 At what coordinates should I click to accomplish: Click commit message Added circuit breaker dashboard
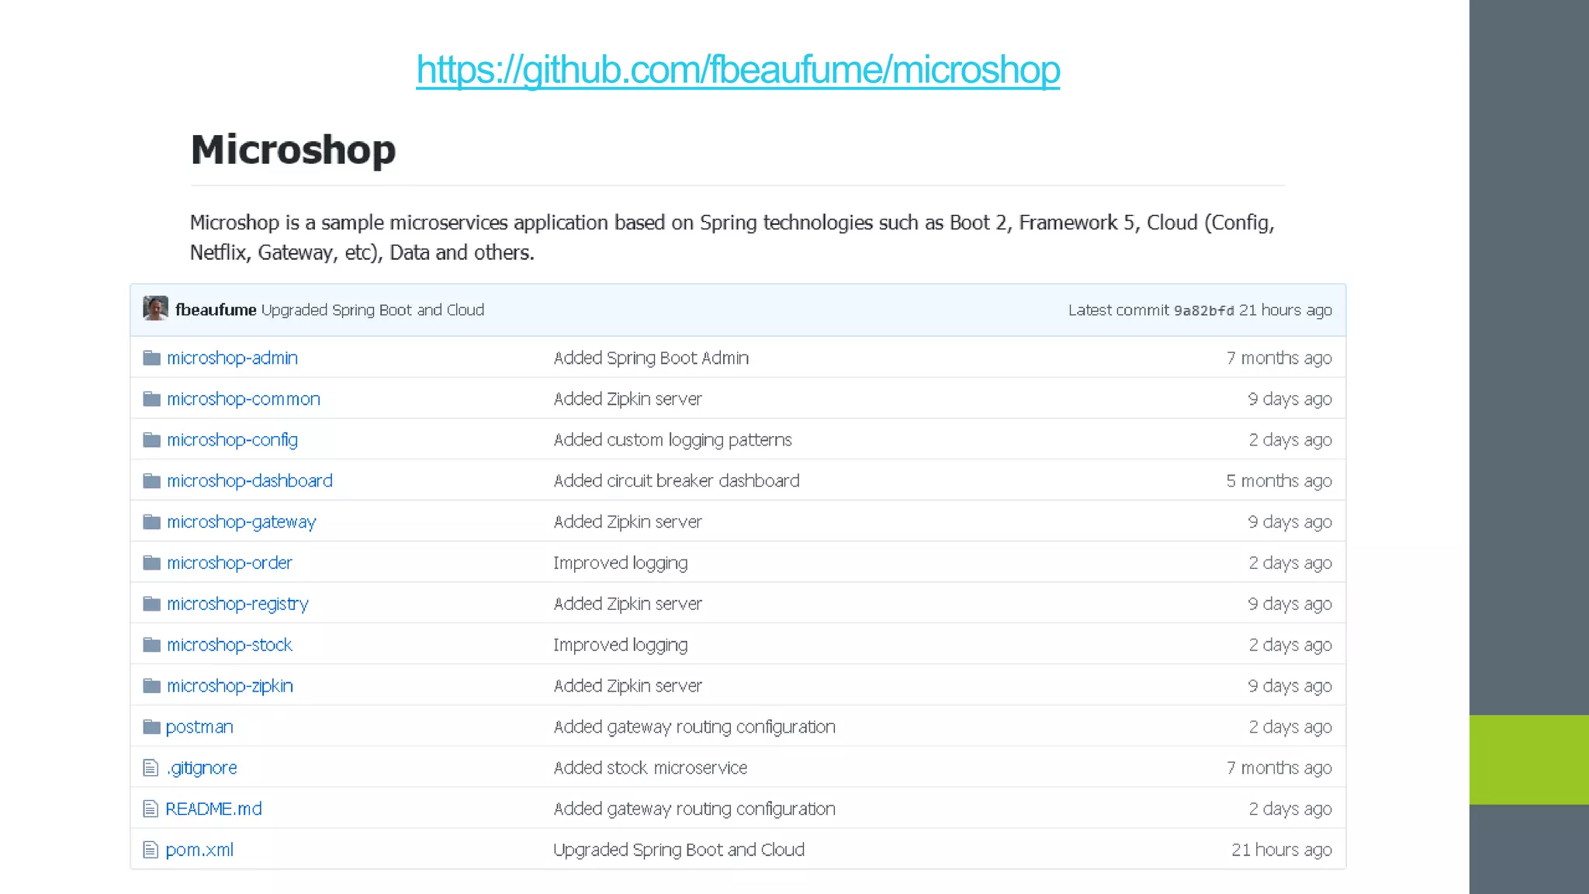[x=677, y=481]
